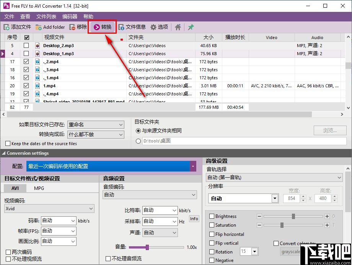The image size is (352, 265).
Task: Sort by the 大小 (Size) column header
Action: click(209, 37)
